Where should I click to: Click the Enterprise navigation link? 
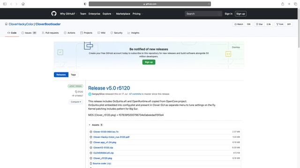pyautogui.click(x=94, y=14)
